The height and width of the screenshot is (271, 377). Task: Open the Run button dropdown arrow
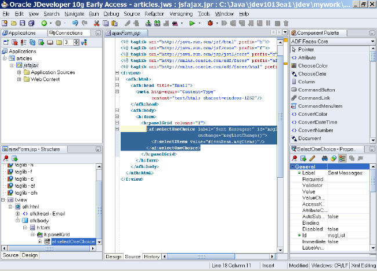[x=200, y=23]
